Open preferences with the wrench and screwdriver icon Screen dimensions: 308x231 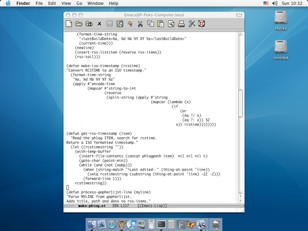(x=192, y=24)
